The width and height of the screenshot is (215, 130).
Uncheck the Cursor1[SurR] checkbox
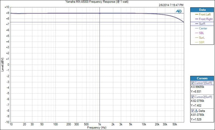(x=192, y=83)
